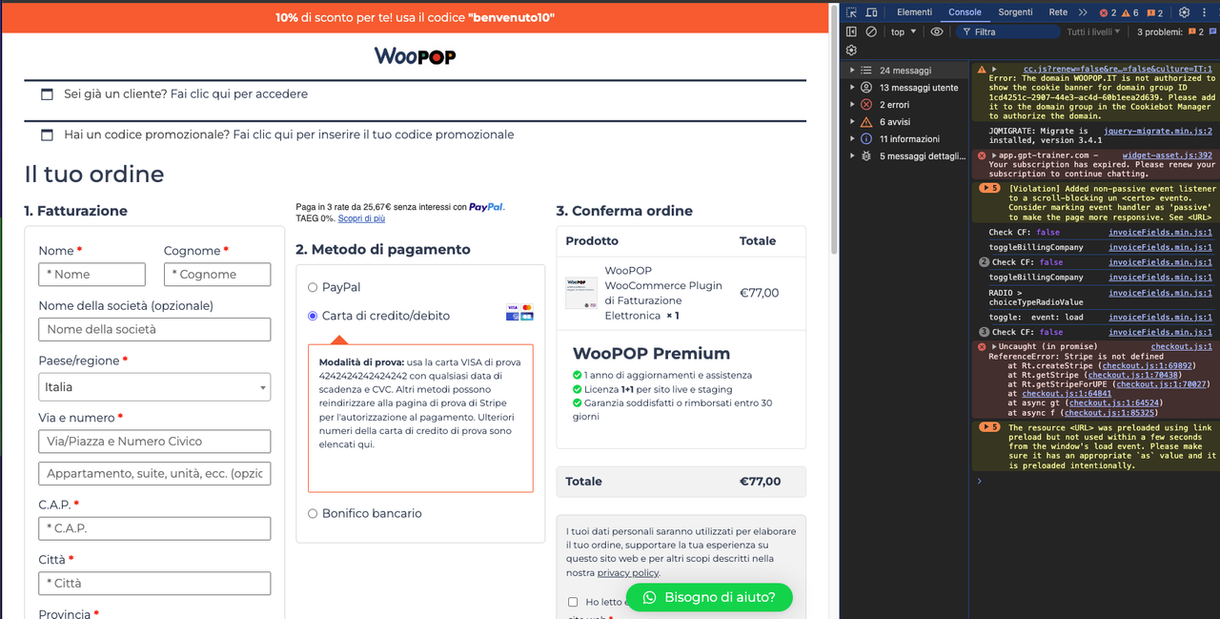Open the Paese/regione Italia dropdown

click(x=154, y=387)
